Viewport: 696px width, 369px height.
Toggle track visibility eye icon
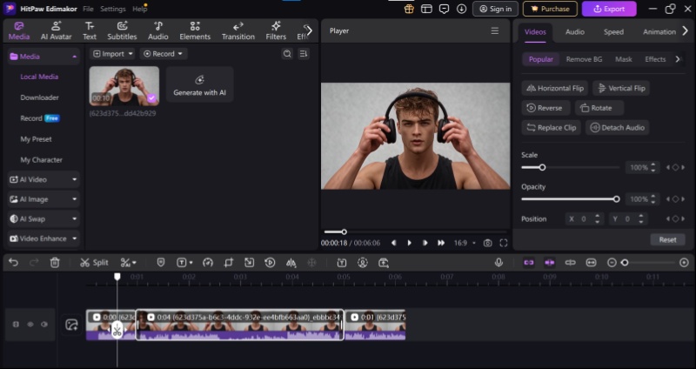tap(30, 324)
